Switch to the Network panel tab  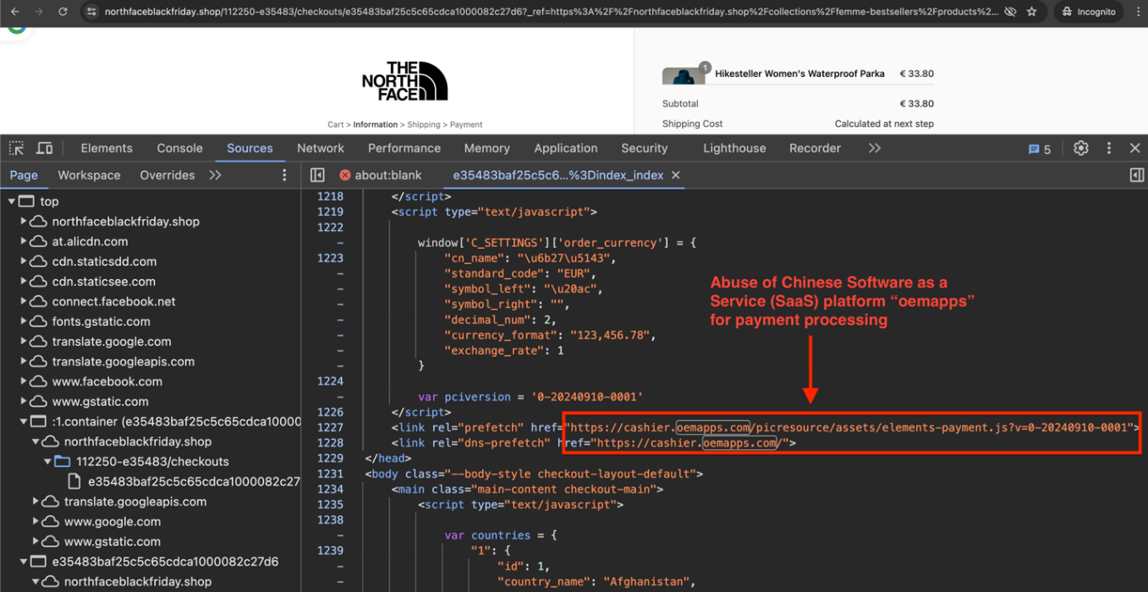pos(320,148)
